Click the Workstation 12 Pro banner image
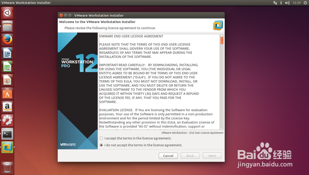Screen dimensions: 309x175 click(x=78, y=91)
